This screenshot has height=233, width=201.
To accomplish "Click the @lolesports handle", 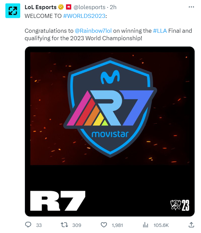I will [x=89, y=7].
